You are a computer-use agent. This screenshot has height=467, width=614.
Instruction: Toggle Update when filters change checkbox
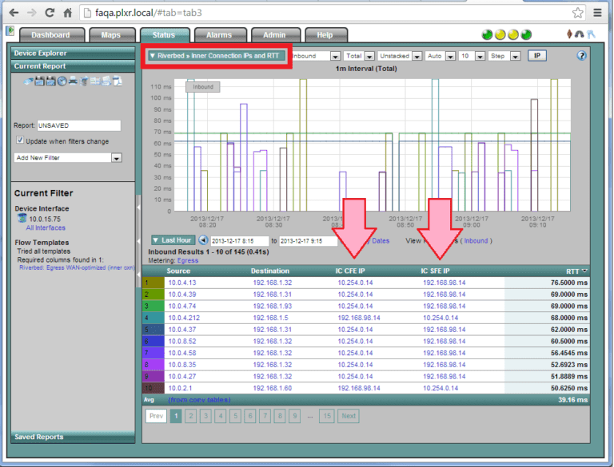(x=20, y=140)
